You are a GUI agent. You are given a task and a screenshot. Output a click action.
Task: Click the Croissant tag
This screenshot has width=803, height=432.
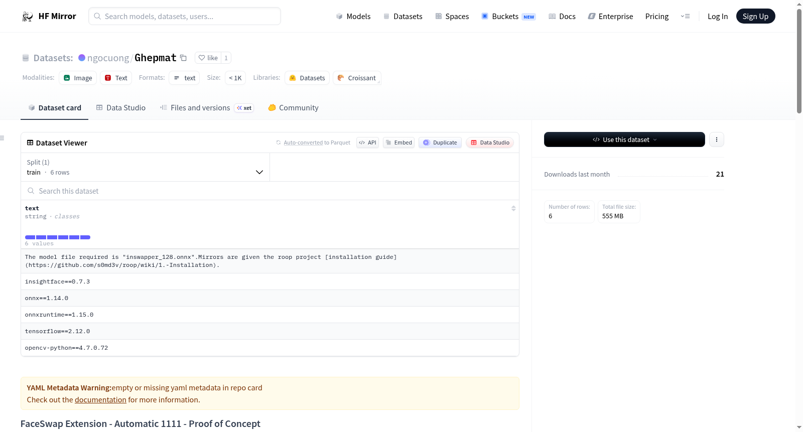pyautogui.click(x=357, y=78)
